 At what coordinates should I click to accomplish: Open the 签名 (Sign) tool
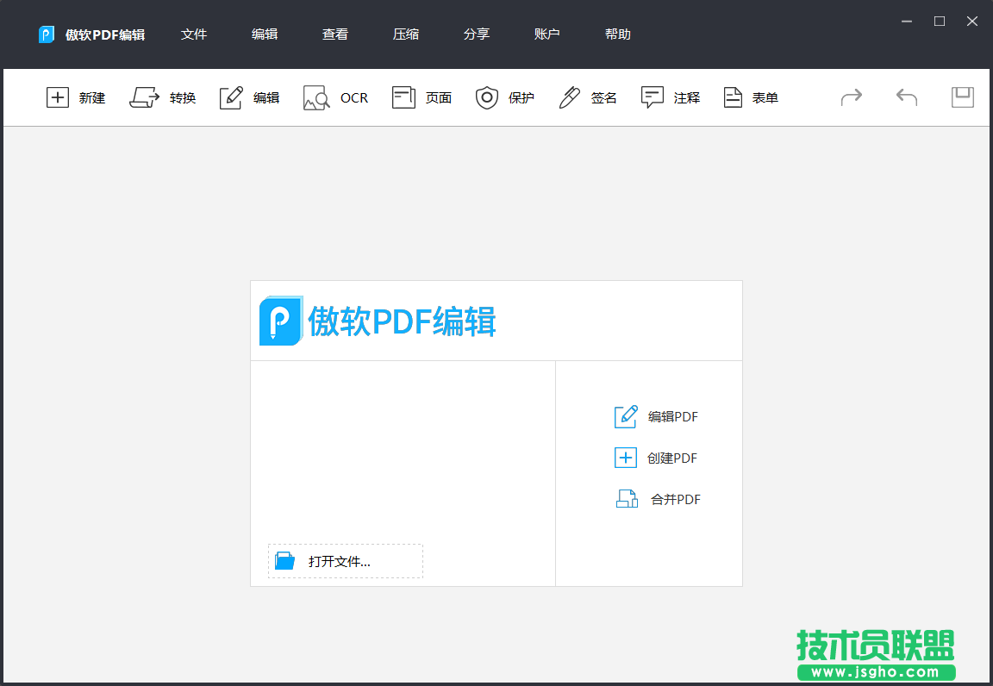point(587,97)
